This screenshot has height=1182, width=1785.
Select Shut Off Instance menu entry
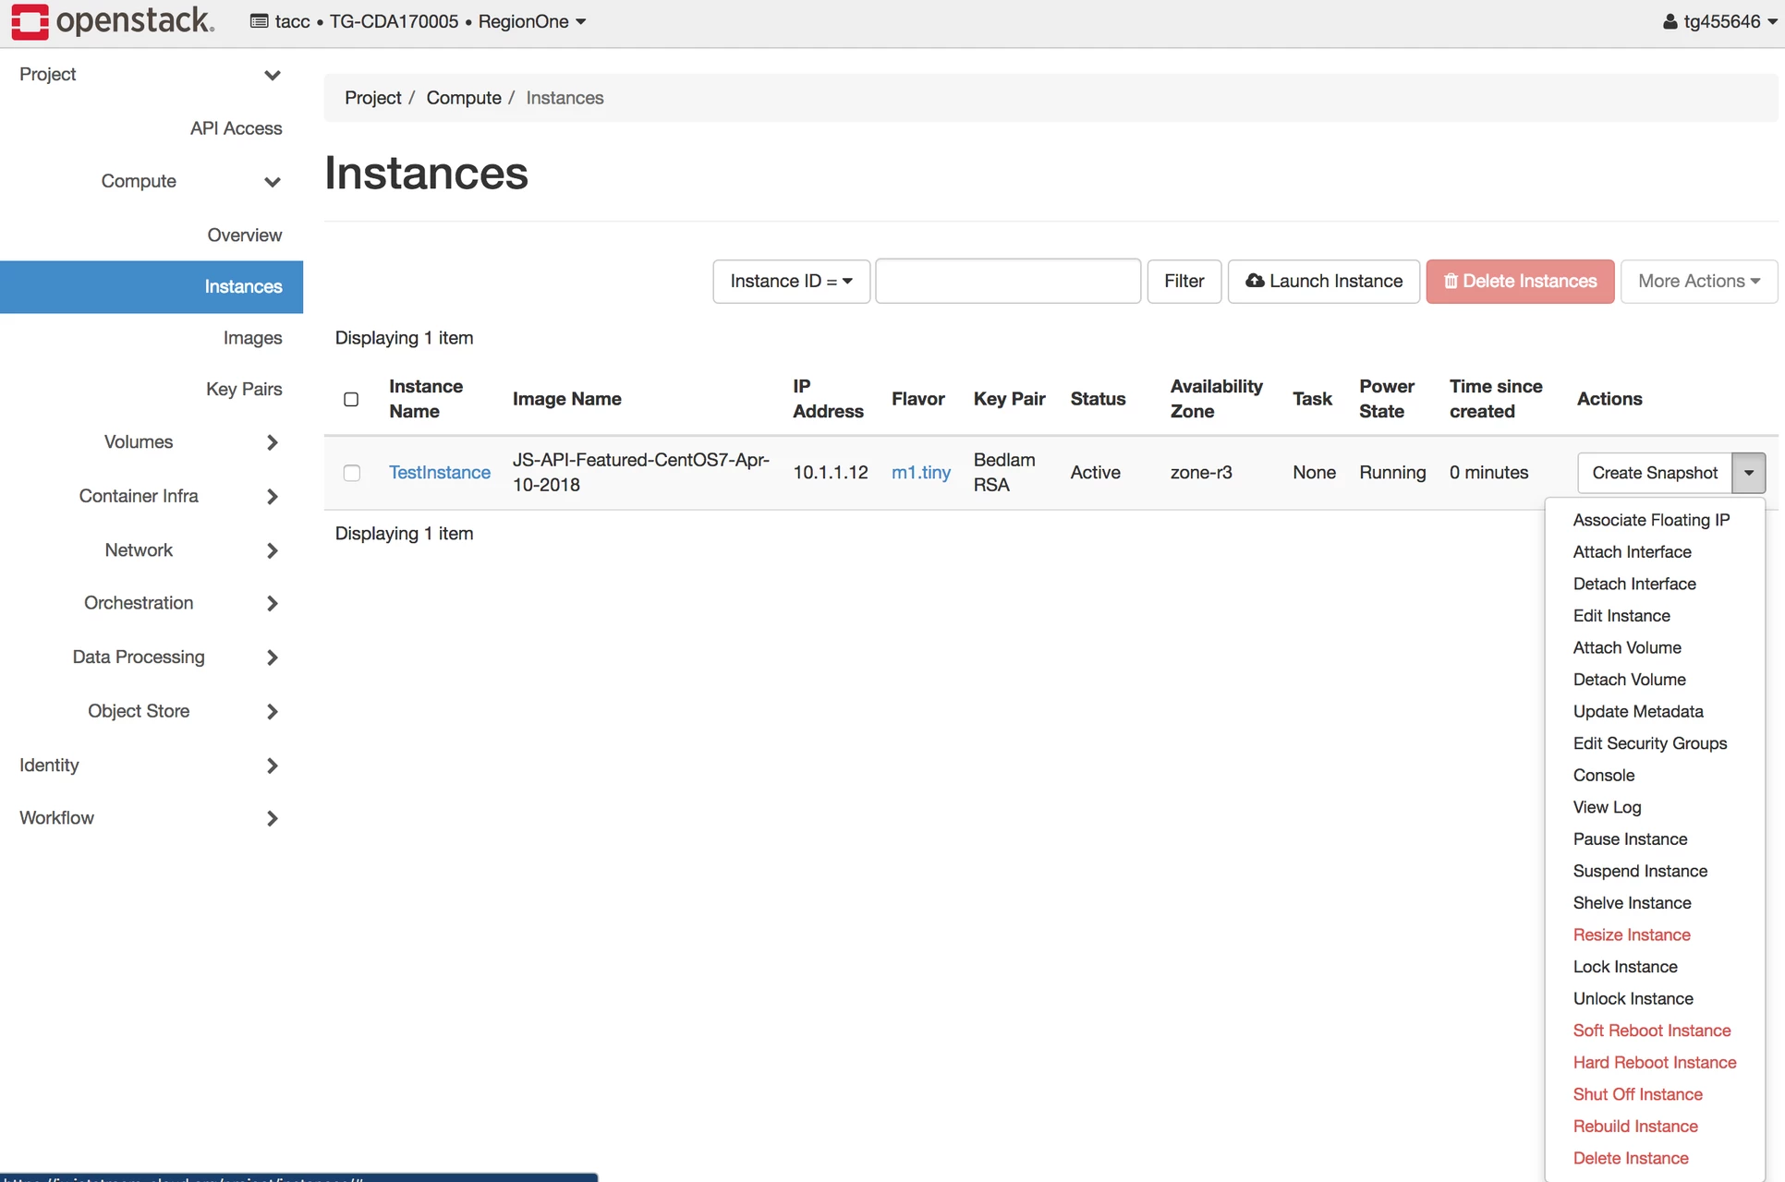pyautogui.click(x=1637, y=1094)
